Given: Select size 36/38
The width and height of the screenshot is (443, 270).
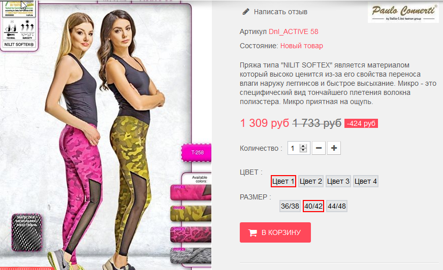Looking at the screenshot, I should (x=290, y=206).
